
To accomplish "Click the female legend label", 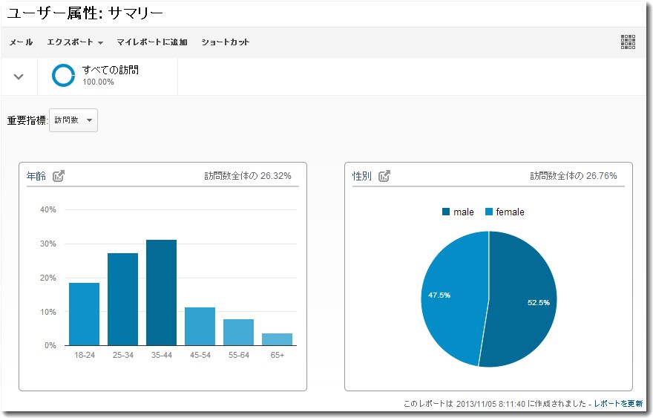I will coord(511,212).
